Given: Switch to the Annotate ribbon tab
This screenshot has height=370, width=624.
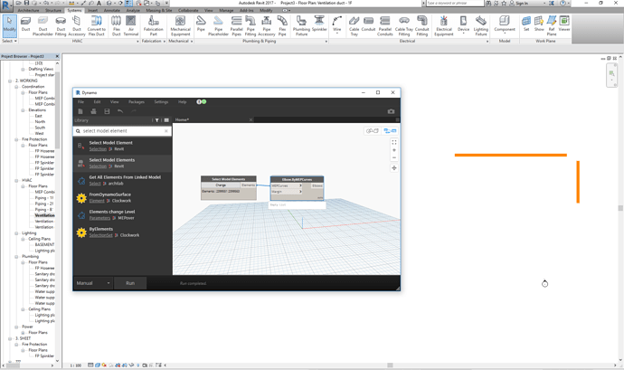Looking at the screenshot, I should point(112,10).
